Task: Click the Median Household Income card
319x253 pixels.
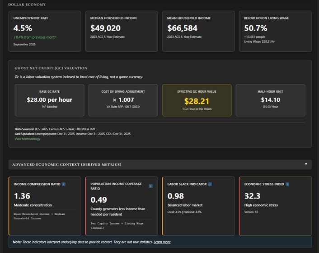Action: pos(122,31)
